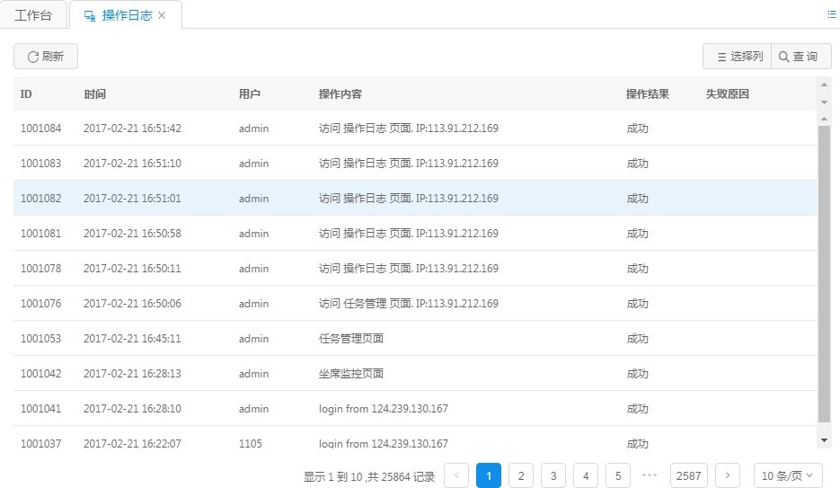Viewport: 840px width, 488px height.
Task: Jump to page 2587
Action: (689, 475)
